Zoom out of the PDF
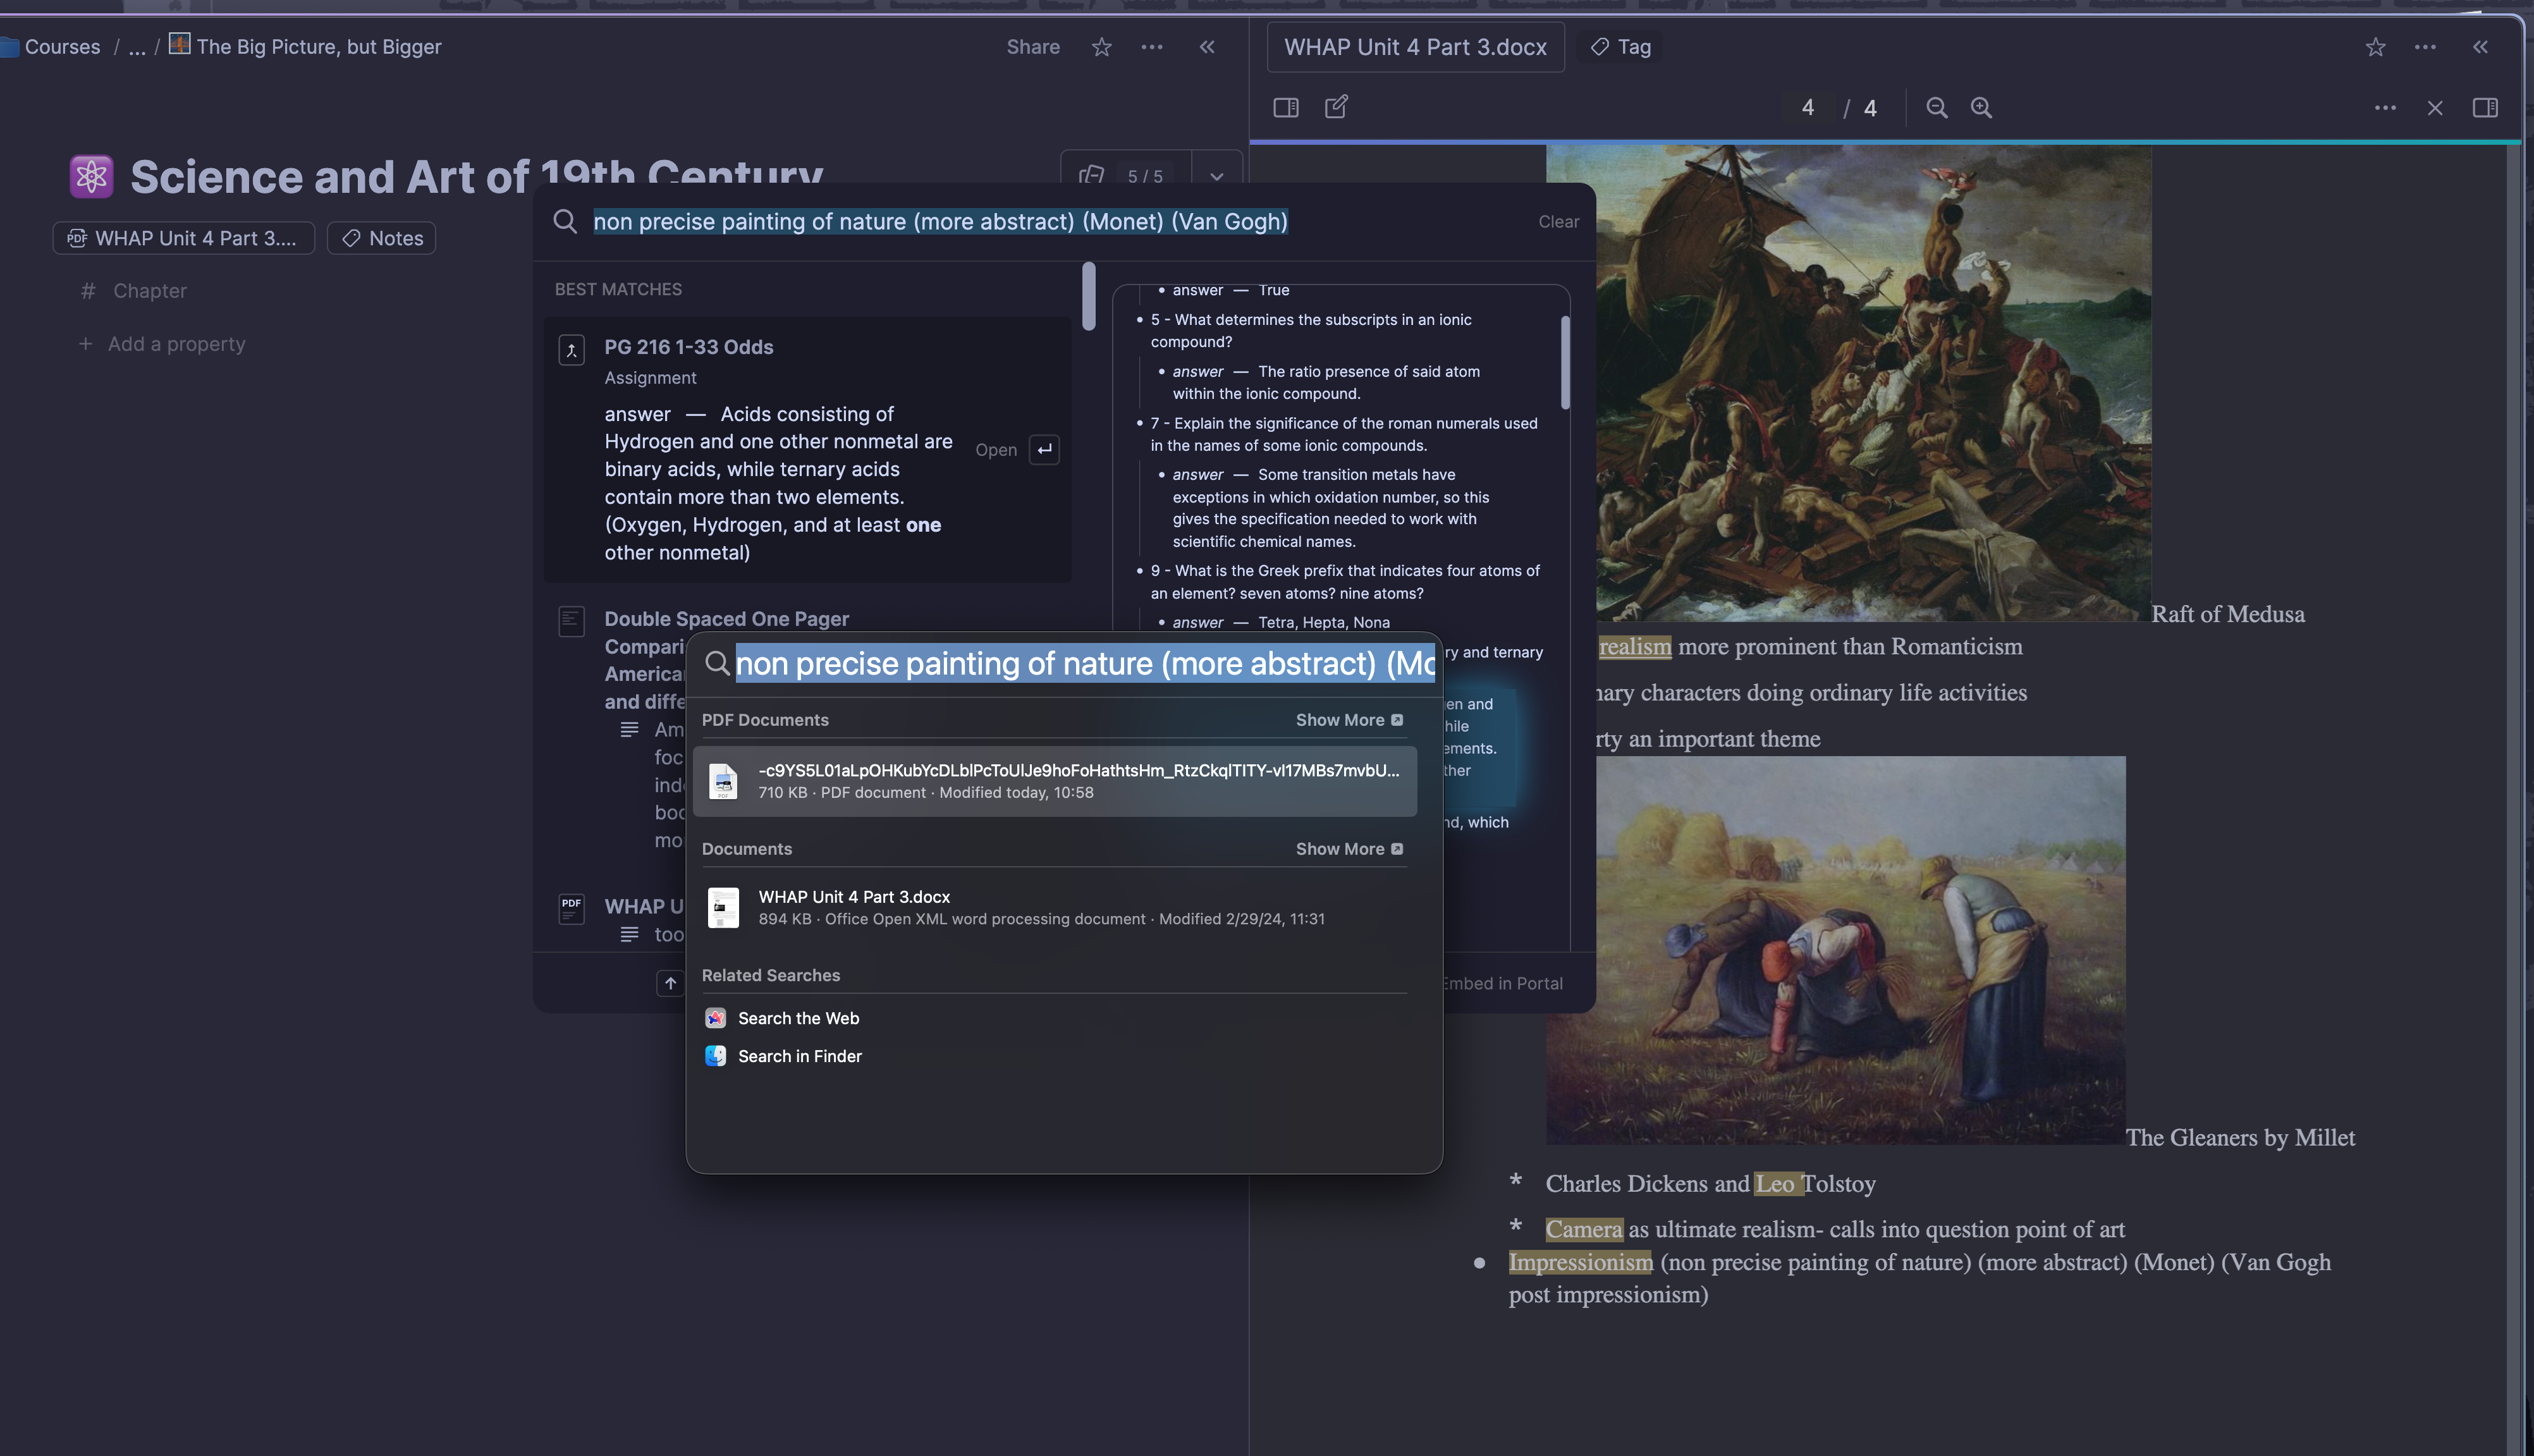 pyautogui.click(x=1937, y=108)
